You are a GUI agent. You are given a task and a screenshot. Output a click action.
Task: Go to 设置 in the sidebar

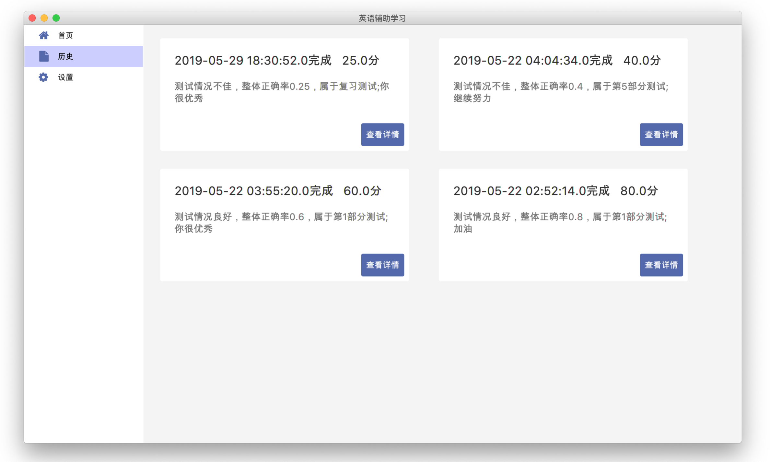(x=65, y=77)
